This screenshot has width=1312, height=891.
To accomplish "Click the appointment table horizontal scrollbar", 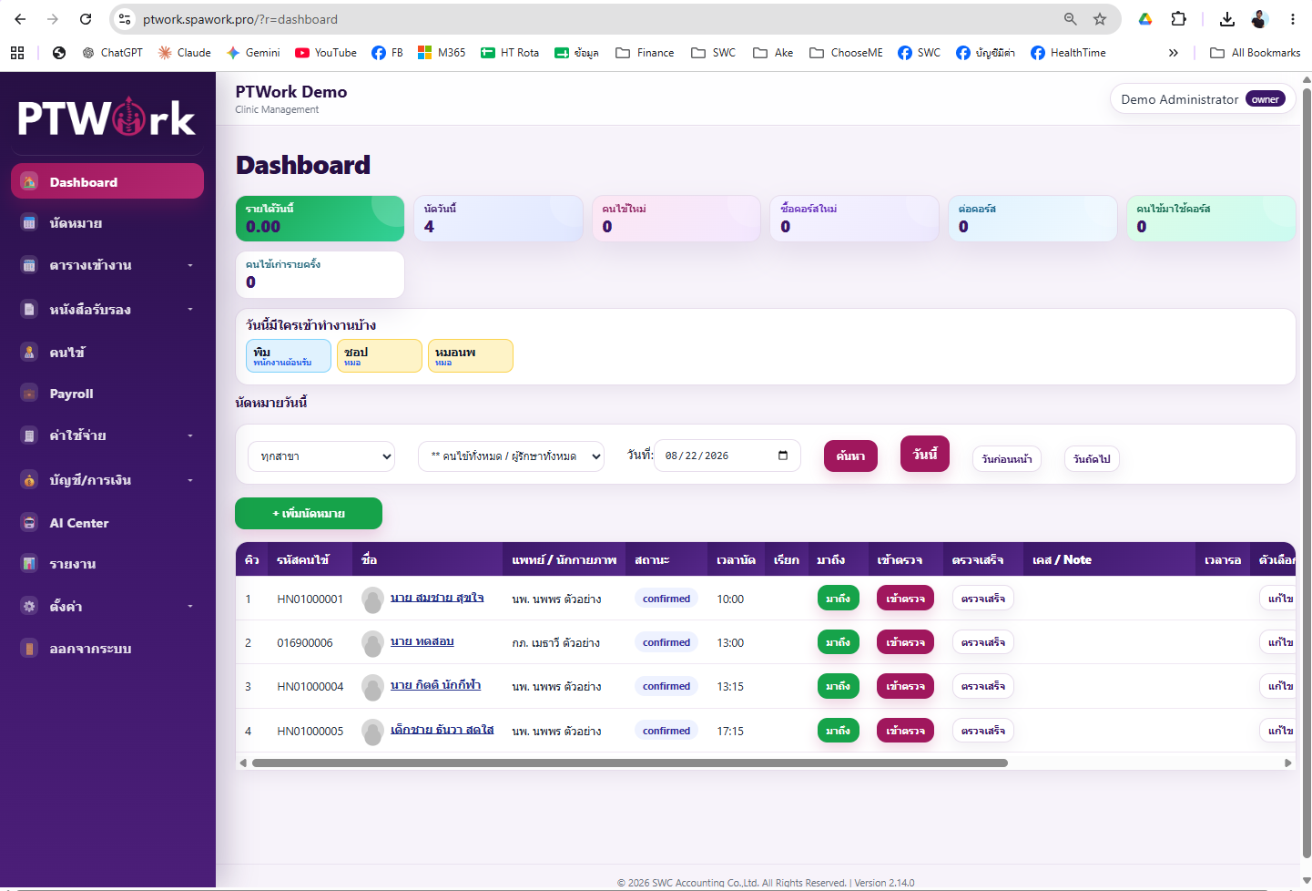I will (x=630, y=763).
